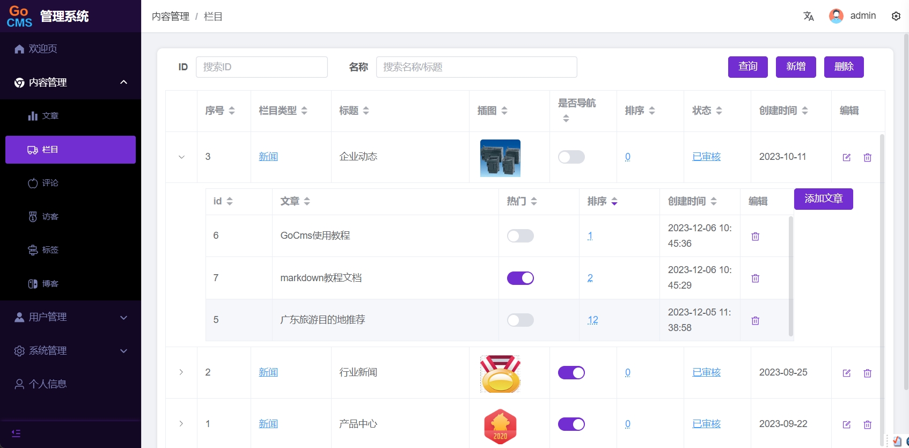
Task: Edit the 产品中心 row with pencil icon
Action: click(x=846, y=424)
